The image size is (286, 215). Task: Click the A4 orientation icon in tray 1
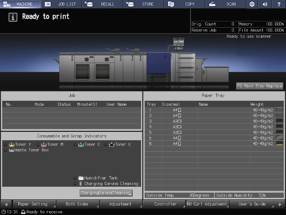tap(179, 110)
